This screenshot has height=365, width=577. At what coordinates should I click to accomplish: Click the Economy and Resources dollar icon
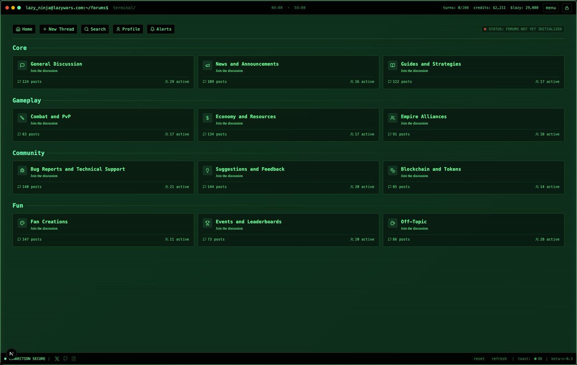tap(207, 118)
